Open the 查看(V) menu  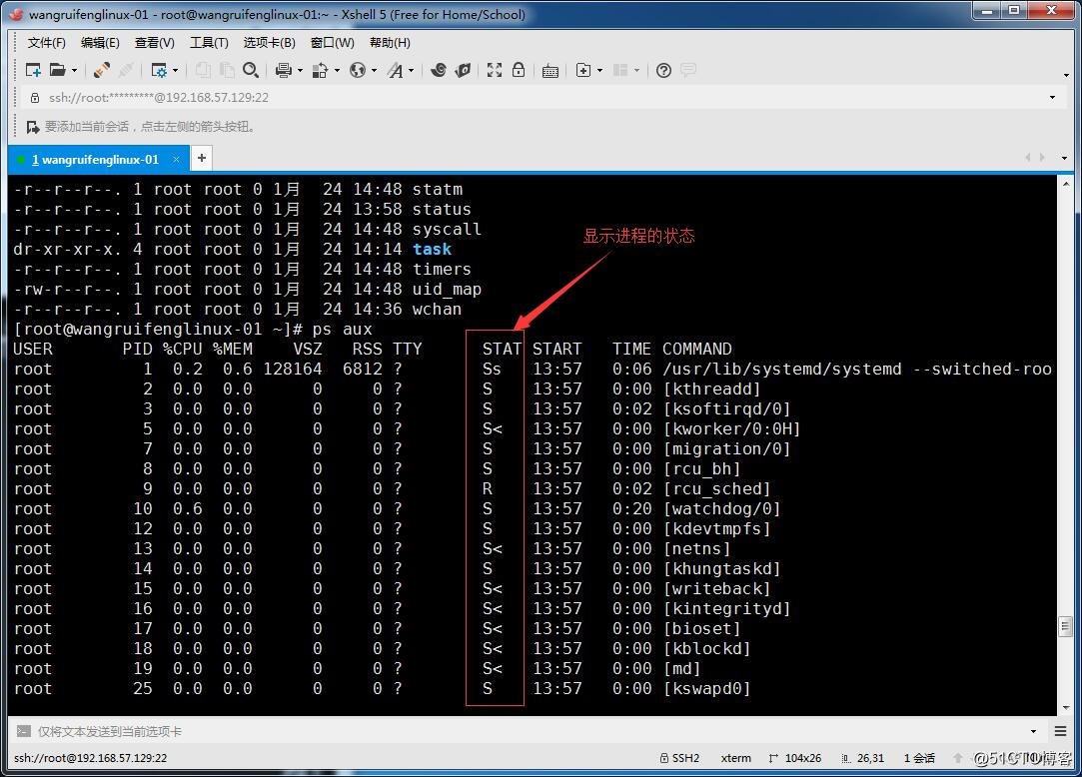(155, 43)
